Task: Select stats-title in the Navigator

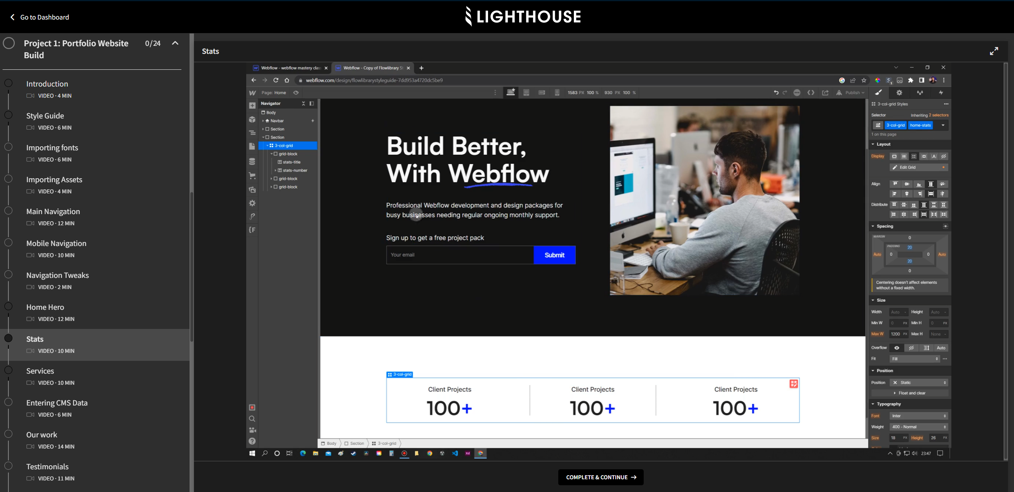Action: coord(291,162)
